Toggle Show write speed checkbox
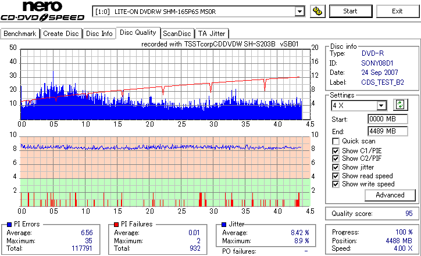Viewport: 421px width, 256px height. pos(336,184)
